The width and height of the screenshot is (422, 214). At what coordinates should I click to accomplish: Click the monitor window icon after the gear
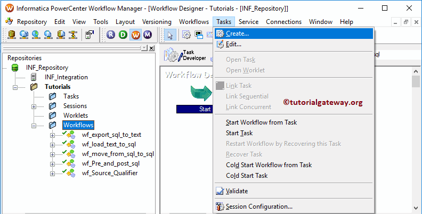pos(199,35)
